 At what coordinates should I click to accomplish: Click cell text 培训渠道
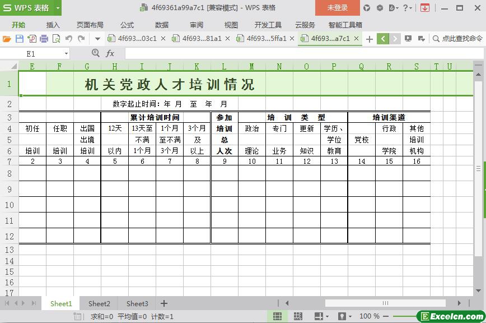click(389, 117)
